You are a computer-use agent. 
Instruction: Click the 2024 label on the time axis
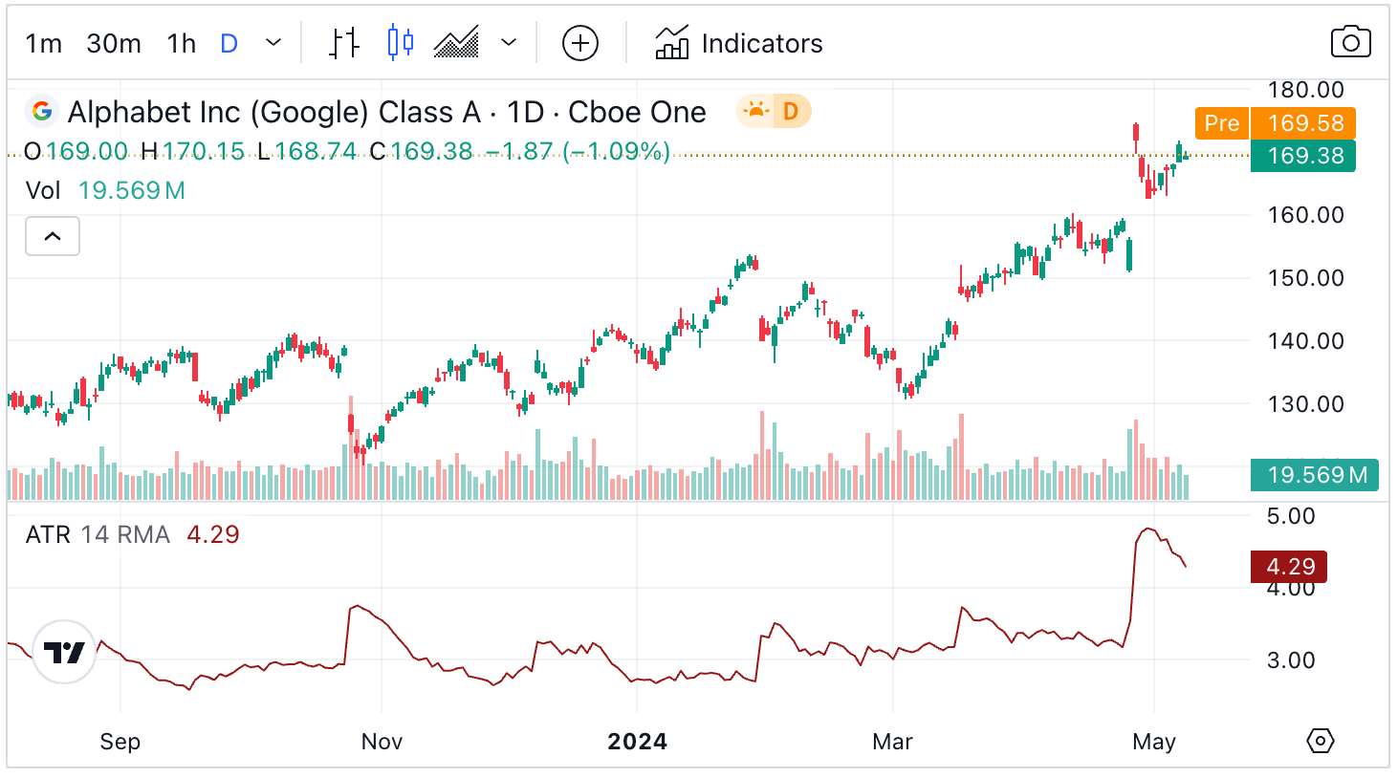coord(637,742)
